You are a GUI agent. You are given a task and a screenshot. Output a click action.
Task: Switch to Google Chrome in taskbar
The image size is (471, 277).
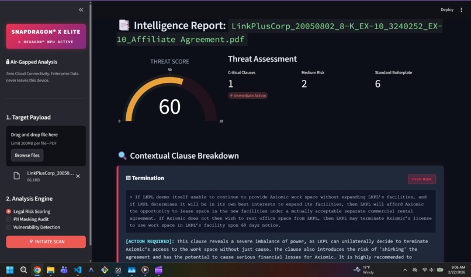click(37, 270)
